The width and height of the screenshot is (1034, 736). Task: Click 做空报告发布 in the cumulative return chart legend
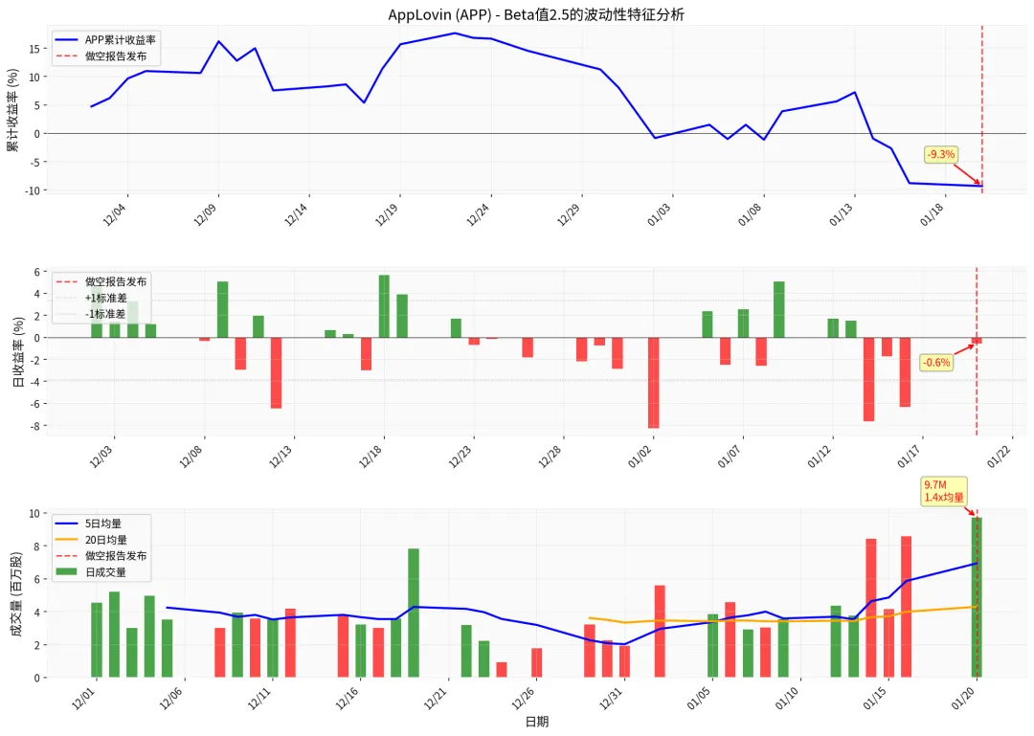tap(101, 56)
